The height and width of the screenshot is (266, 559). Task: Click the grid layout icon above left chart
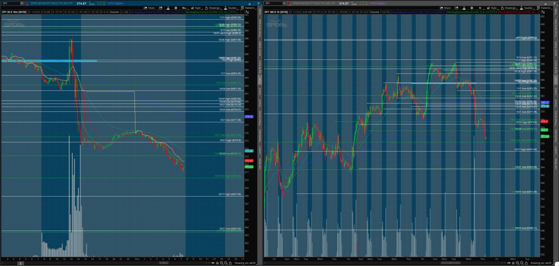[x=250, y=4]
